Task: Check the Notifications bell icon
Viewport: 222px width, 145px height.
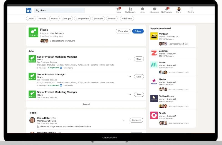Action: coord(167,9)
